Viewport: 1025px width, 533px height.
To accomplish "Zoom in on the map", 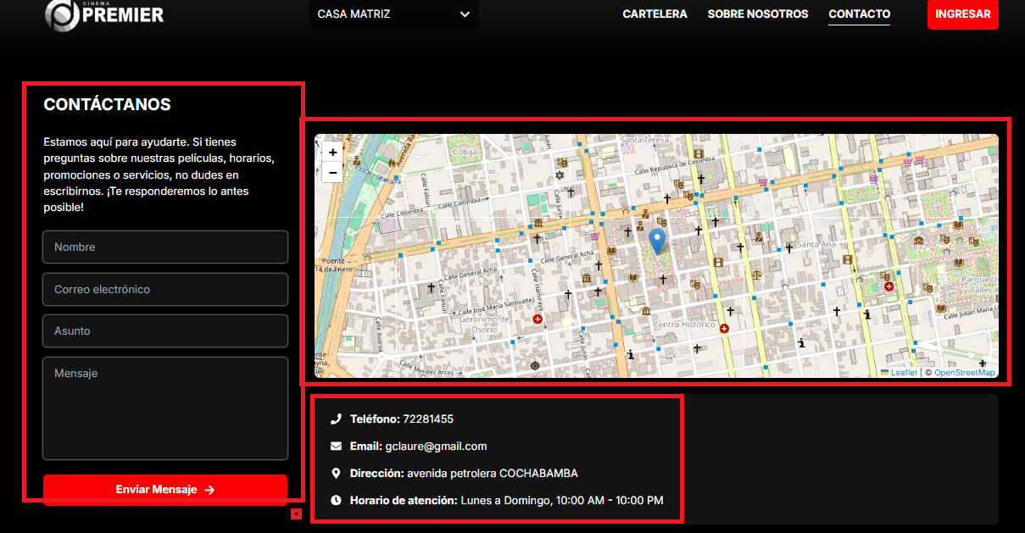I will point(332,153).
